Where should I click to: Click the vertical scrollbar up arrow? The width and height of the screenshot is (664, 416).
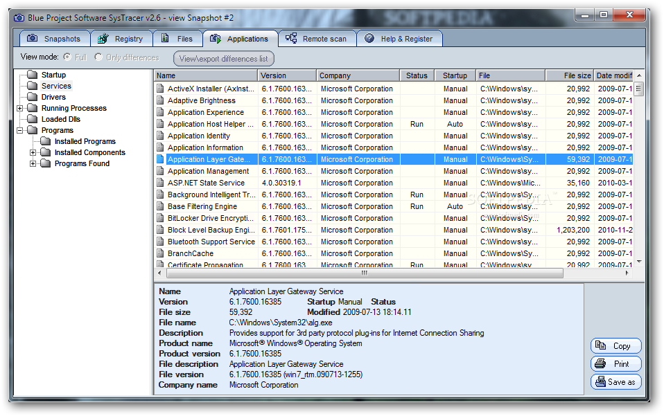click(639, 75)
